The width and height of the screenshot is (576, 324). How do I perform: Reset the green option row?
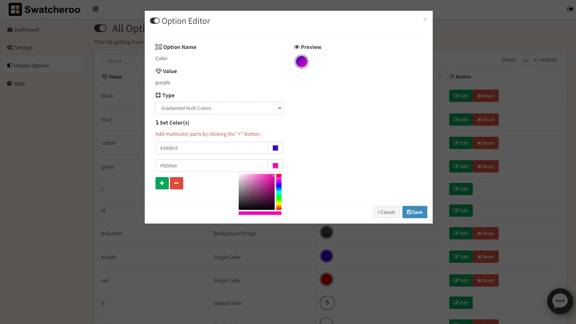coord(486,166)
